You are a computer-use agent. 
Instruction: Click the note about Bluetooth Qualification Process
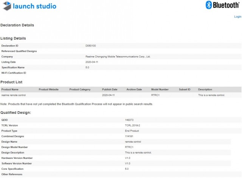(76, 104)
